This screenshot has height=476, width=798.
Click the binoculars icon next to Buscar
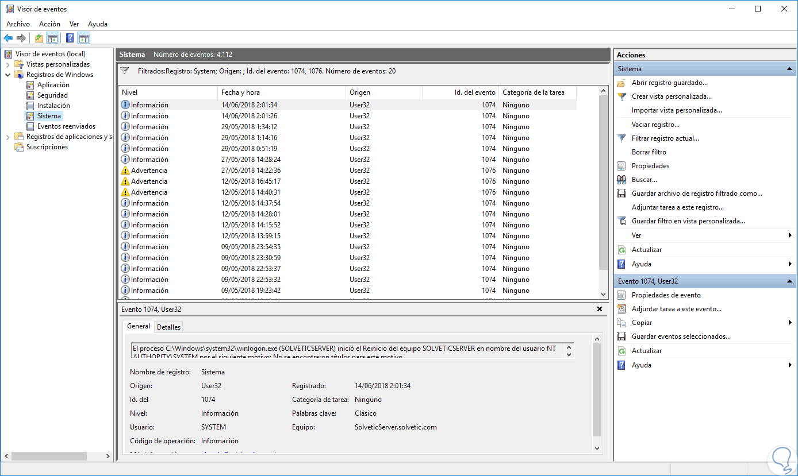[x=621, y=180]
